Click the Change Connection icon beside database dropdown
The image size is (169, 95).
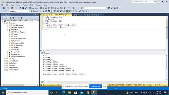7,11
